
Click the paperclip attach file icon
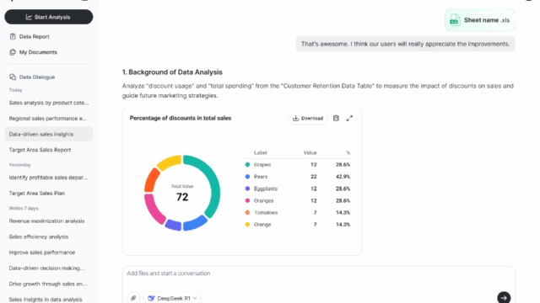pos(133,298)
